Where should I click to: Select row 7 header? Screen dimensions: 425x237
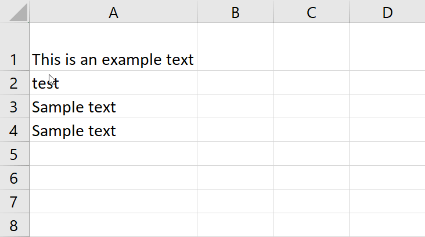(15, 202)
